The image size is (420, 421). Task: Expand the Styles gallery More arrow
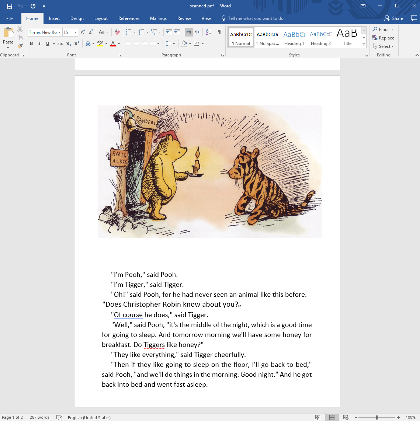click(x=364, y=45)
